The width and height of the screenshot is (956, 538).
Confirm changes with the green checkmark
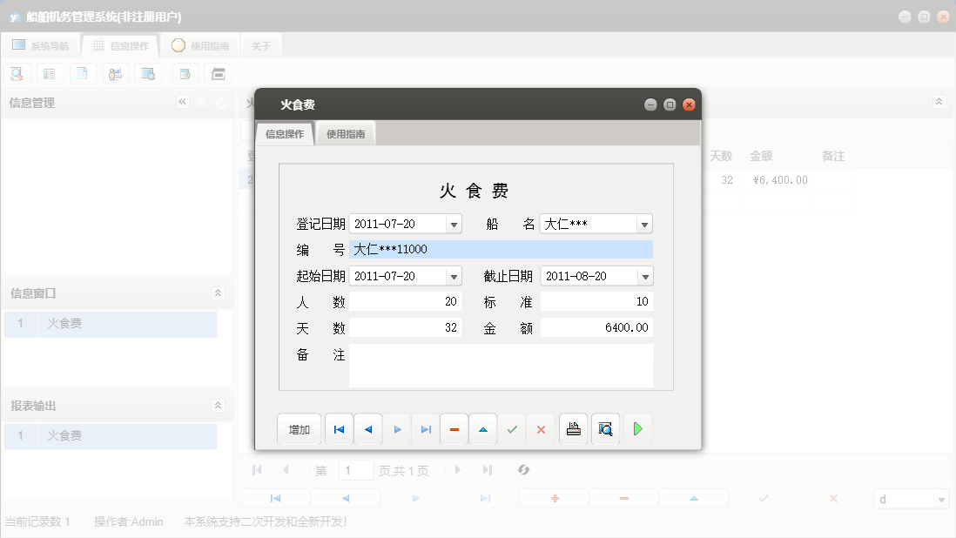512,428
